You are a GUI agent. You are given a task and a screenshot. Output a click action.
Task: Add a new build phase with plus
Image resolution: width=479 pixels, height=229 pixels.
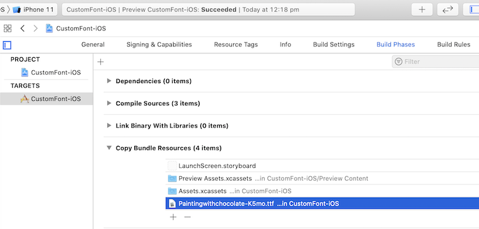[x=101, y=62]
